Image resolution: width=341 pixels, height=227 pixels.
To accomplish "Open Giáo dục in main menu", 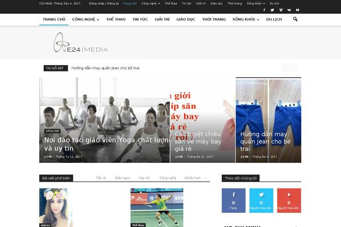I will [186, 19].
